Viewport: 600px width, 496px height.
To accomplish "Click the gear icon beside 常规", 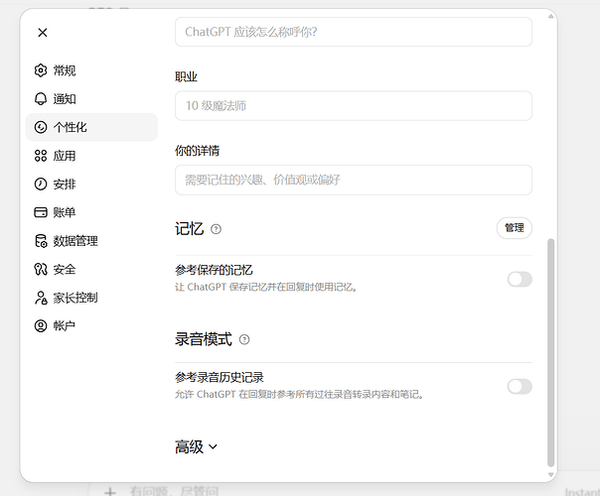I will pos(41,70).
